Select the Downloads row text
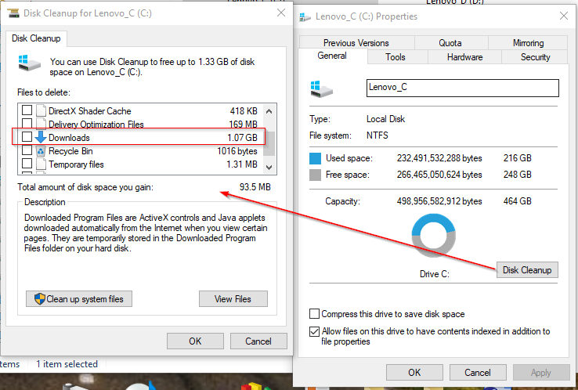578x390 pixels. (69, 138)
